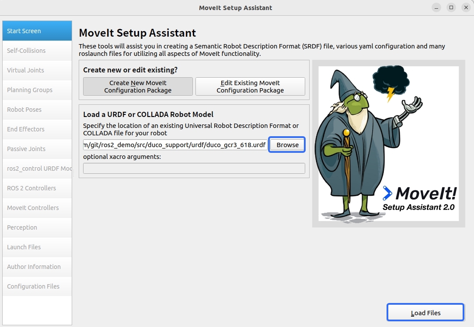Select Configuration Files in sidebar

coord(37,286)
